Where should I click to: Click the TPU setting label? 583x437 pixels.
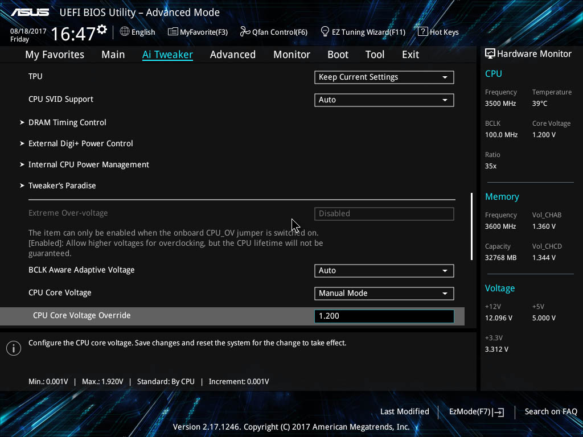click(35, 76)
